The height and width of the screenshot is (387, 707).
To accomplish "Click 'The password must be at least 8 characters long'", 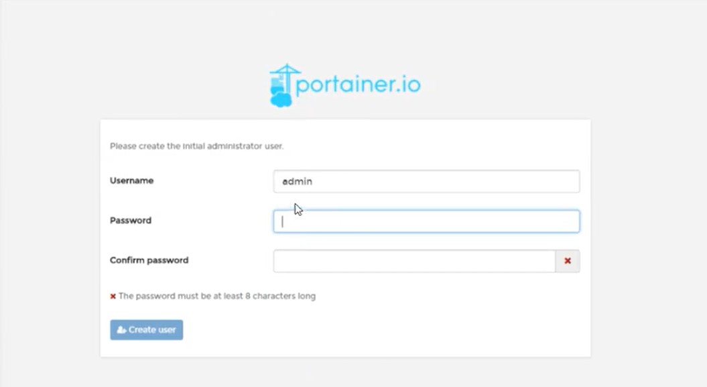I will 217,296.
